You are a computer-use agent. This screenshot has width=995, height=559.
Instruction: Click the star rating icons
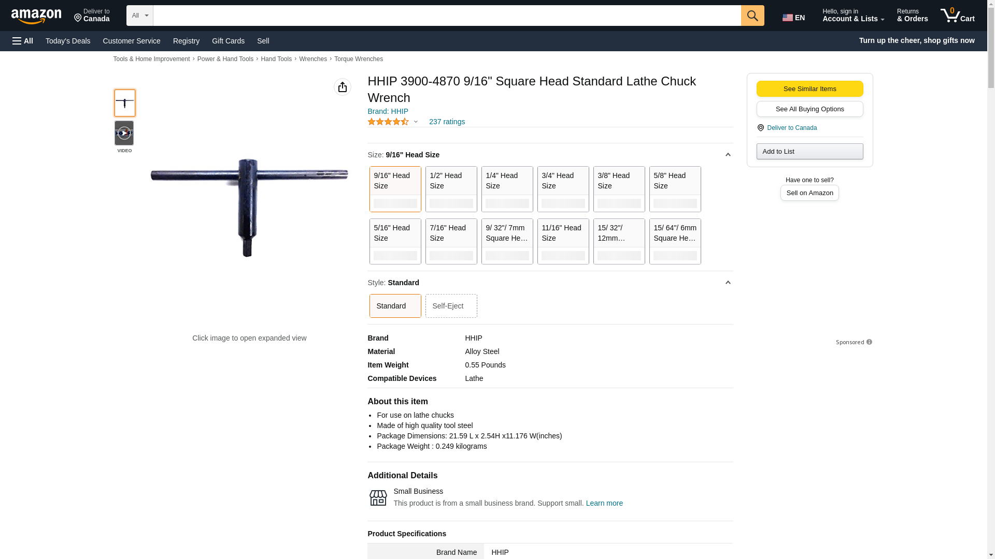click(x=388, y=122)
